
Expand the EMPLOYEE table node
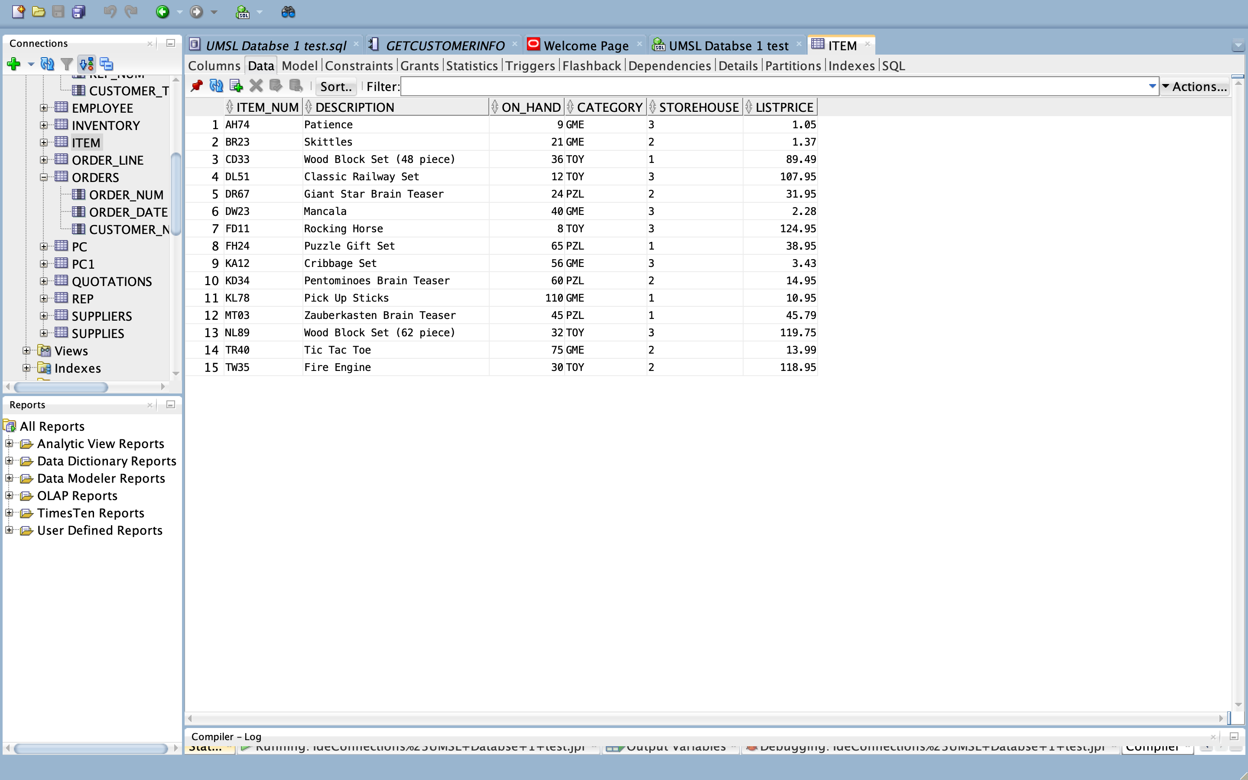pos(44,108)
